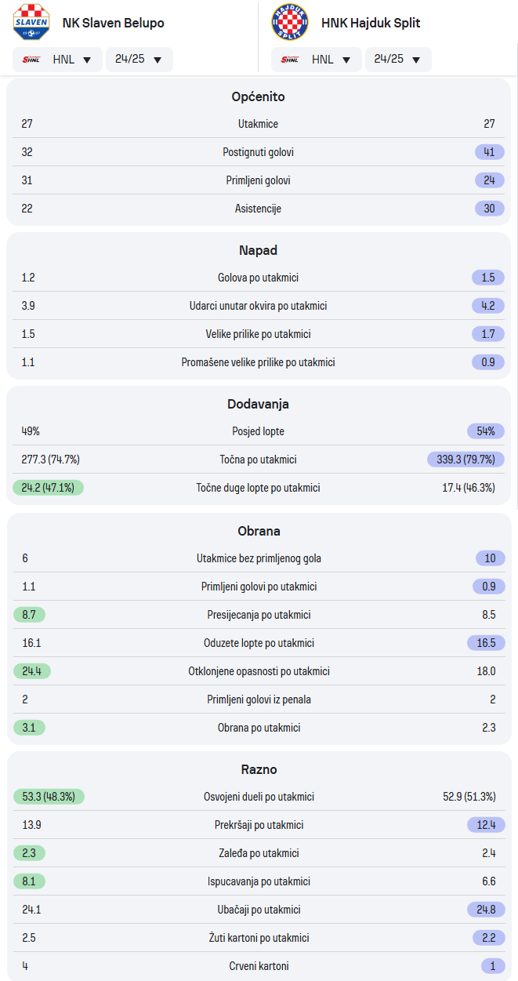
Task: Select Hajduk's 41 scored goals badge
Action: [x=489, y=152]
